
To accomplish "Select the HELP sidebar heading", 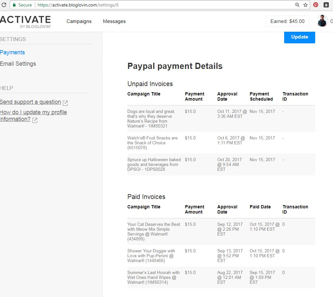I will tap(6, 88).
